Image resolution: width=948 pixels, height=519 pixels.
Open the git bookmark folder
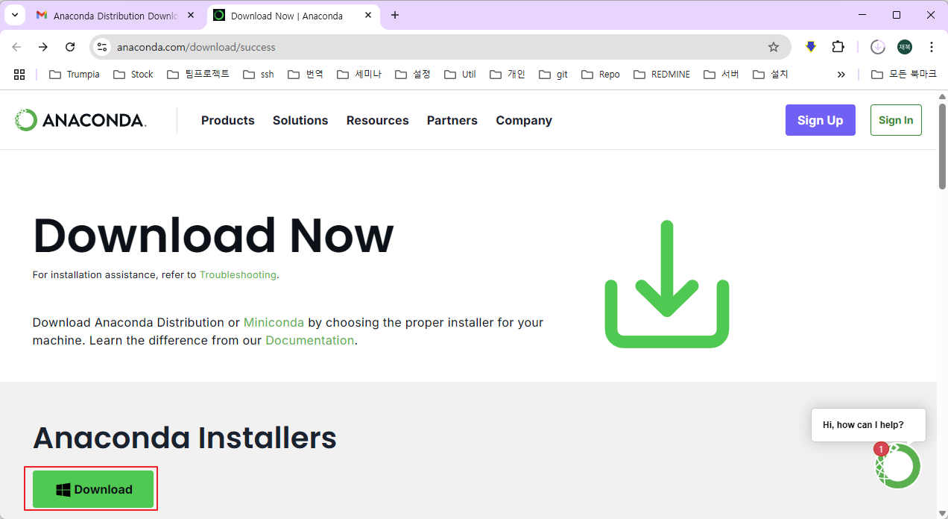click(x=553, y=74)
